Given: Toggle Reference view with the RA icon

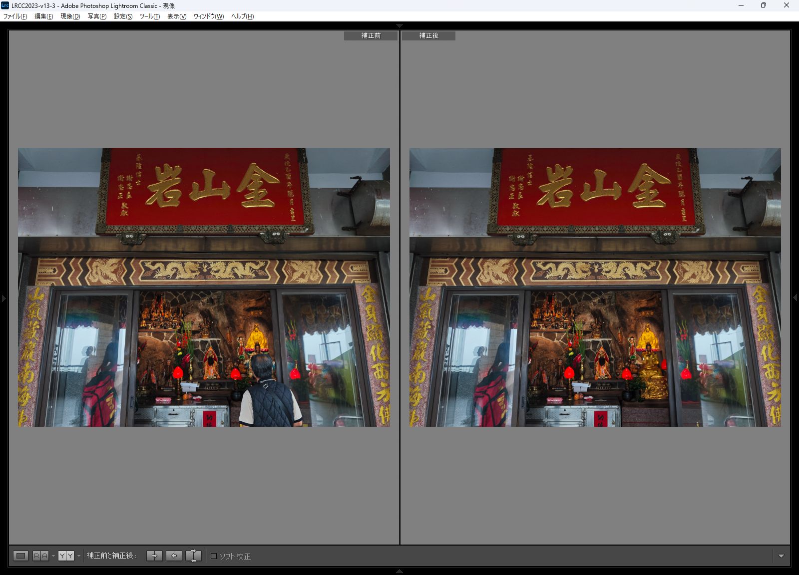Looking at the screenshot, I should pos(40,556).
